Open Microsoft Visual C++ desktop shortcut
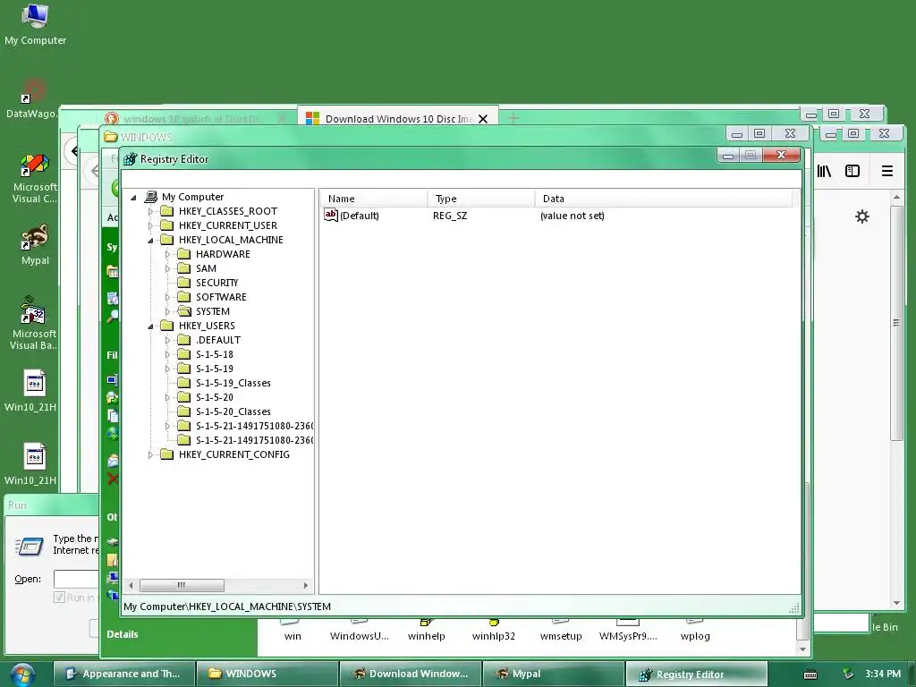916x687 pixels. pos(35,178)
